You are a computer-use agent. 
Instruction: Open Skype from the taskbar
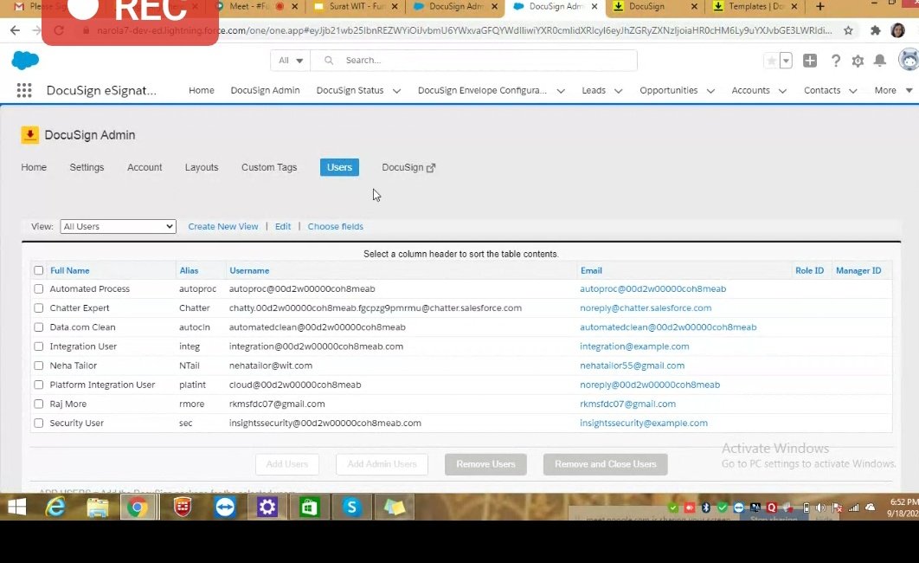pos(351,507)
